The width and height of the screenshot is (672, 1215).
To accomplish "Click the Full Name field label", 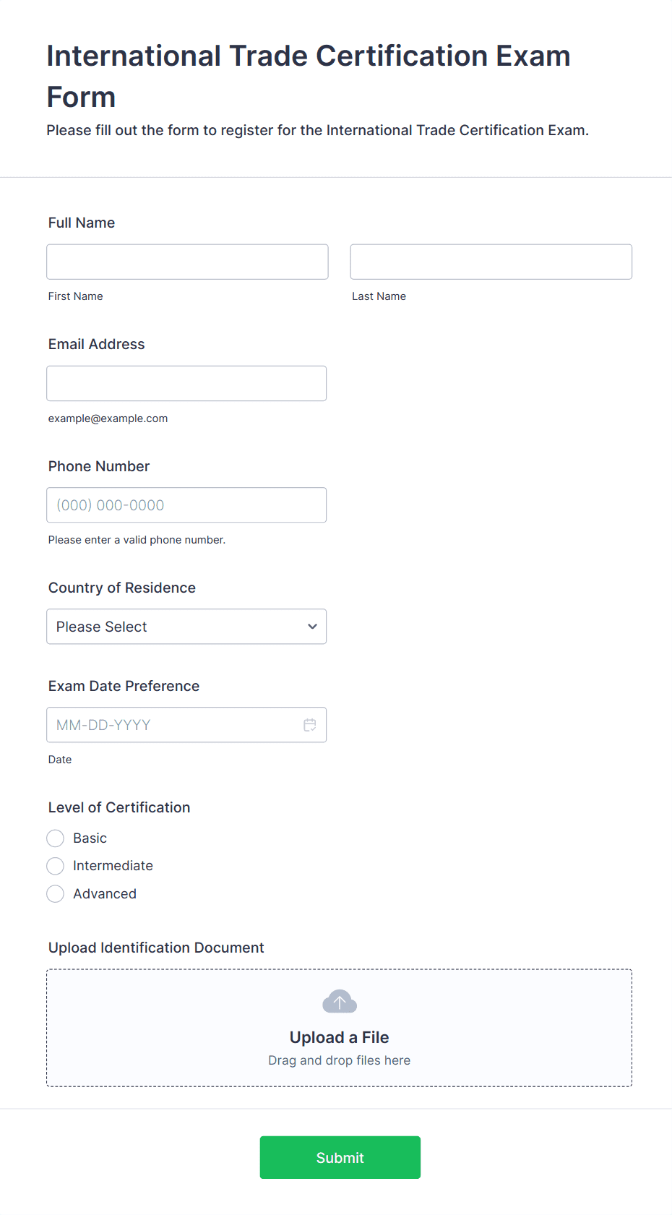I will coord(82,223).
